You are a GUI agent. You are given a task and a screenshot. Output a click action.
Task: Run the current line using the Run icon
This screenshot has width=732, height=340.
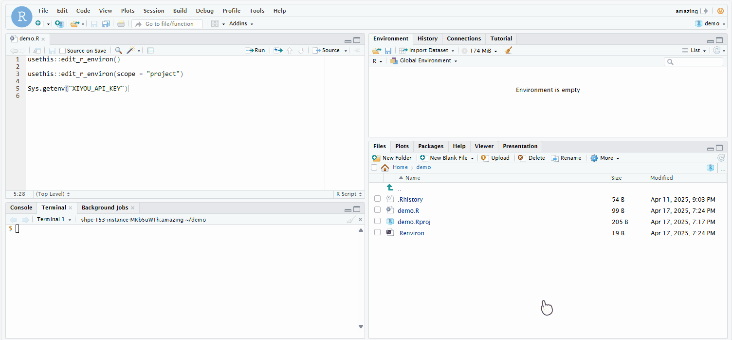[255, 50]
